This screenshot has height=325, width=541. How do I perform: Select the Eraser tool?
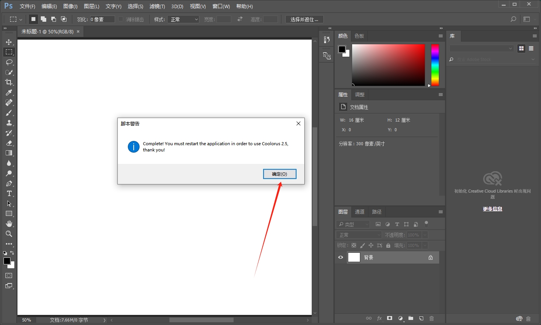pyautogui.click(x=9, y=143)
